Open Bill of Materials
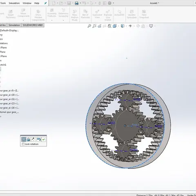196x196 pixels. tap(85, 14)
